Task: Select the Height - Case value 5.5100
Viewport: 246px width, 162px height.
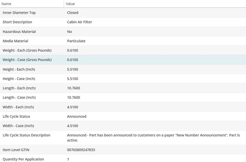Action: 73,79
